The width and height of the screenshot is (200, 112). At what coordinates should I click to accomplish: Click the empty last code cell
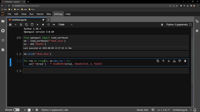coord(106,71)
